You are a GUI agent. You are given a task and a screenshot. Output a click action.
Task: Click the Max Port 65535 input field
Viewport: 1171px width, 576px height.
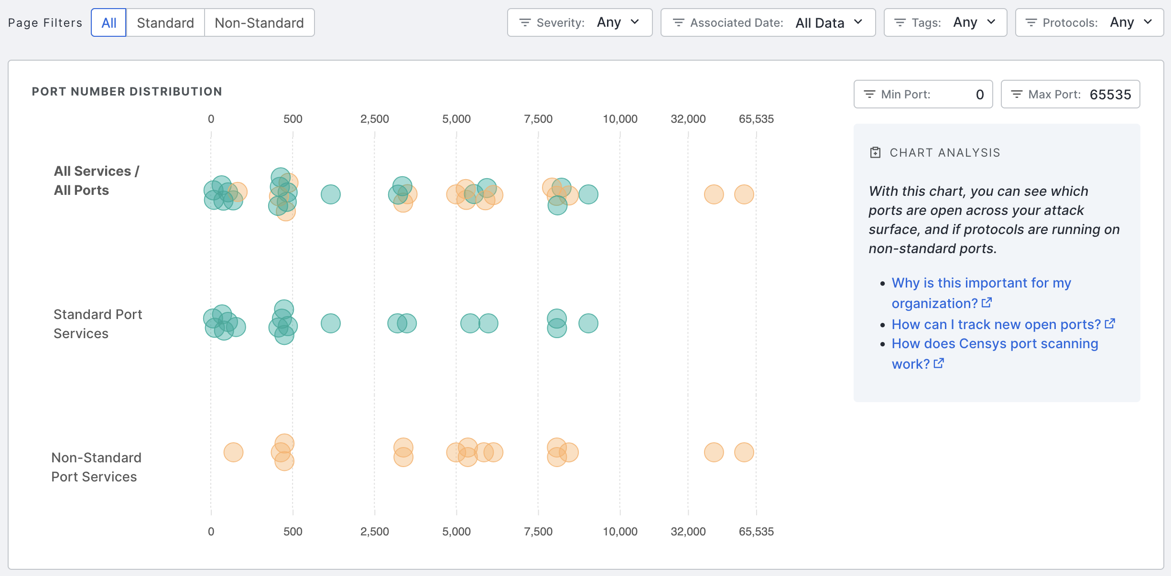(1110, 94)
